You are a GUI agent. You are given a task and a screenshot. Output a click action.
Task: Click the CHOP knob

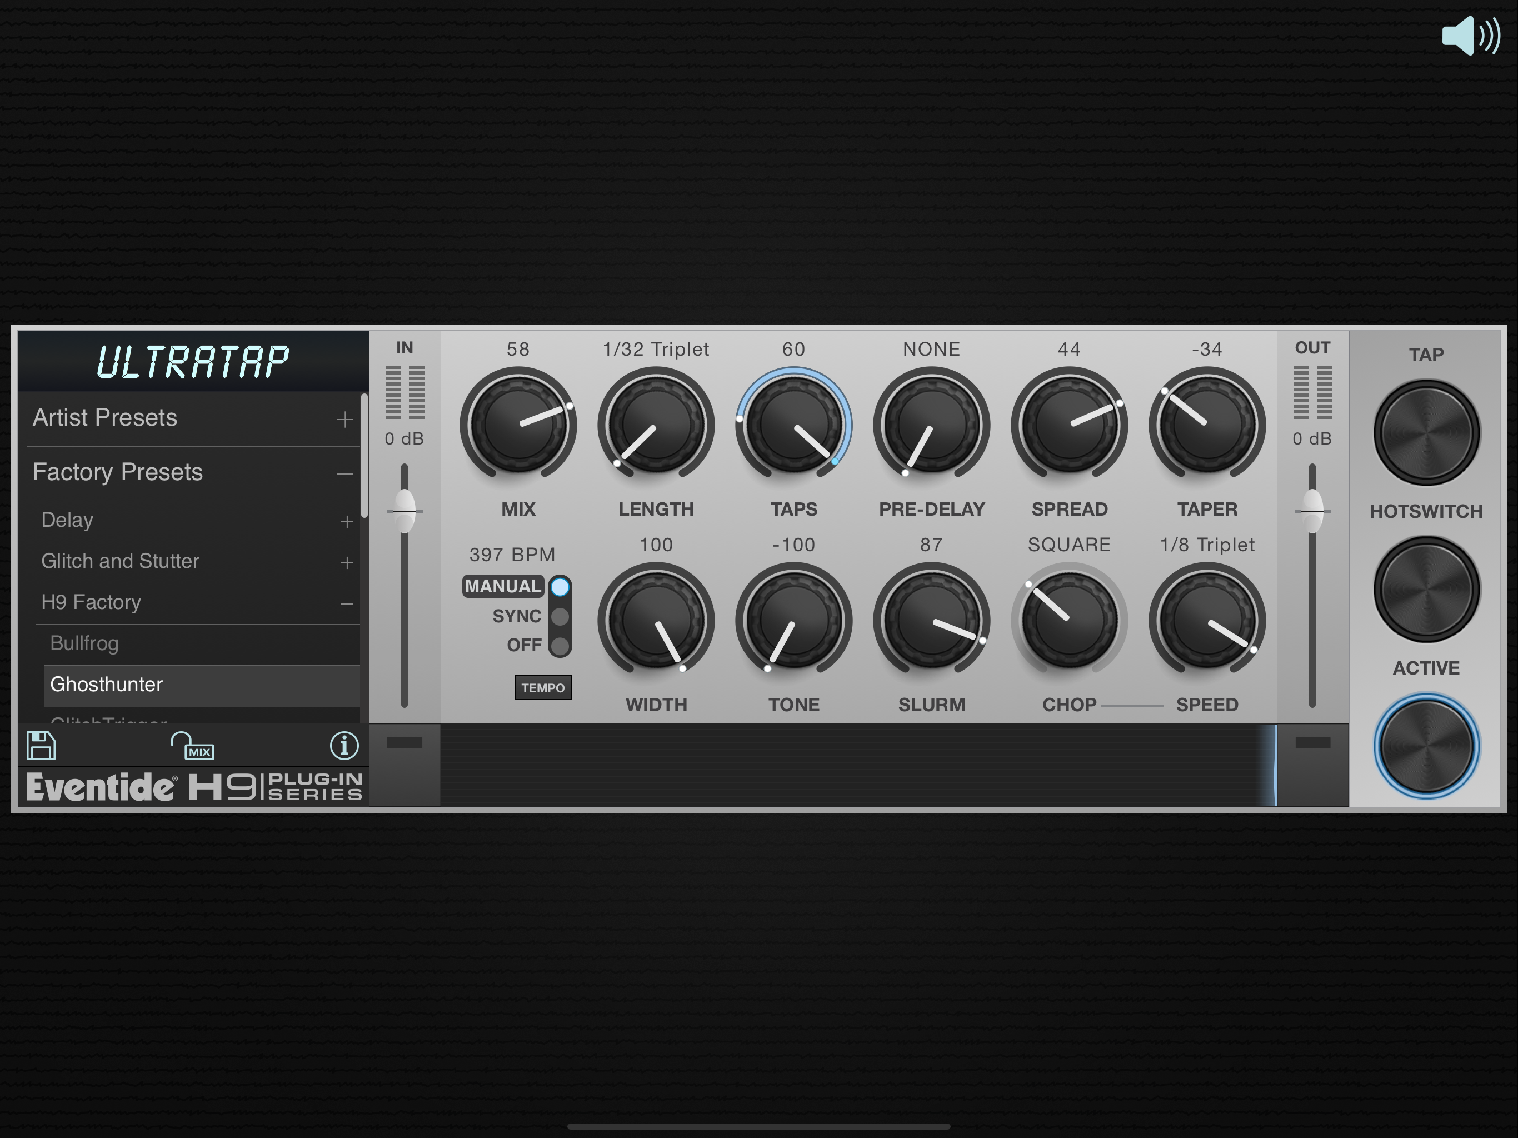[1068, 621]
